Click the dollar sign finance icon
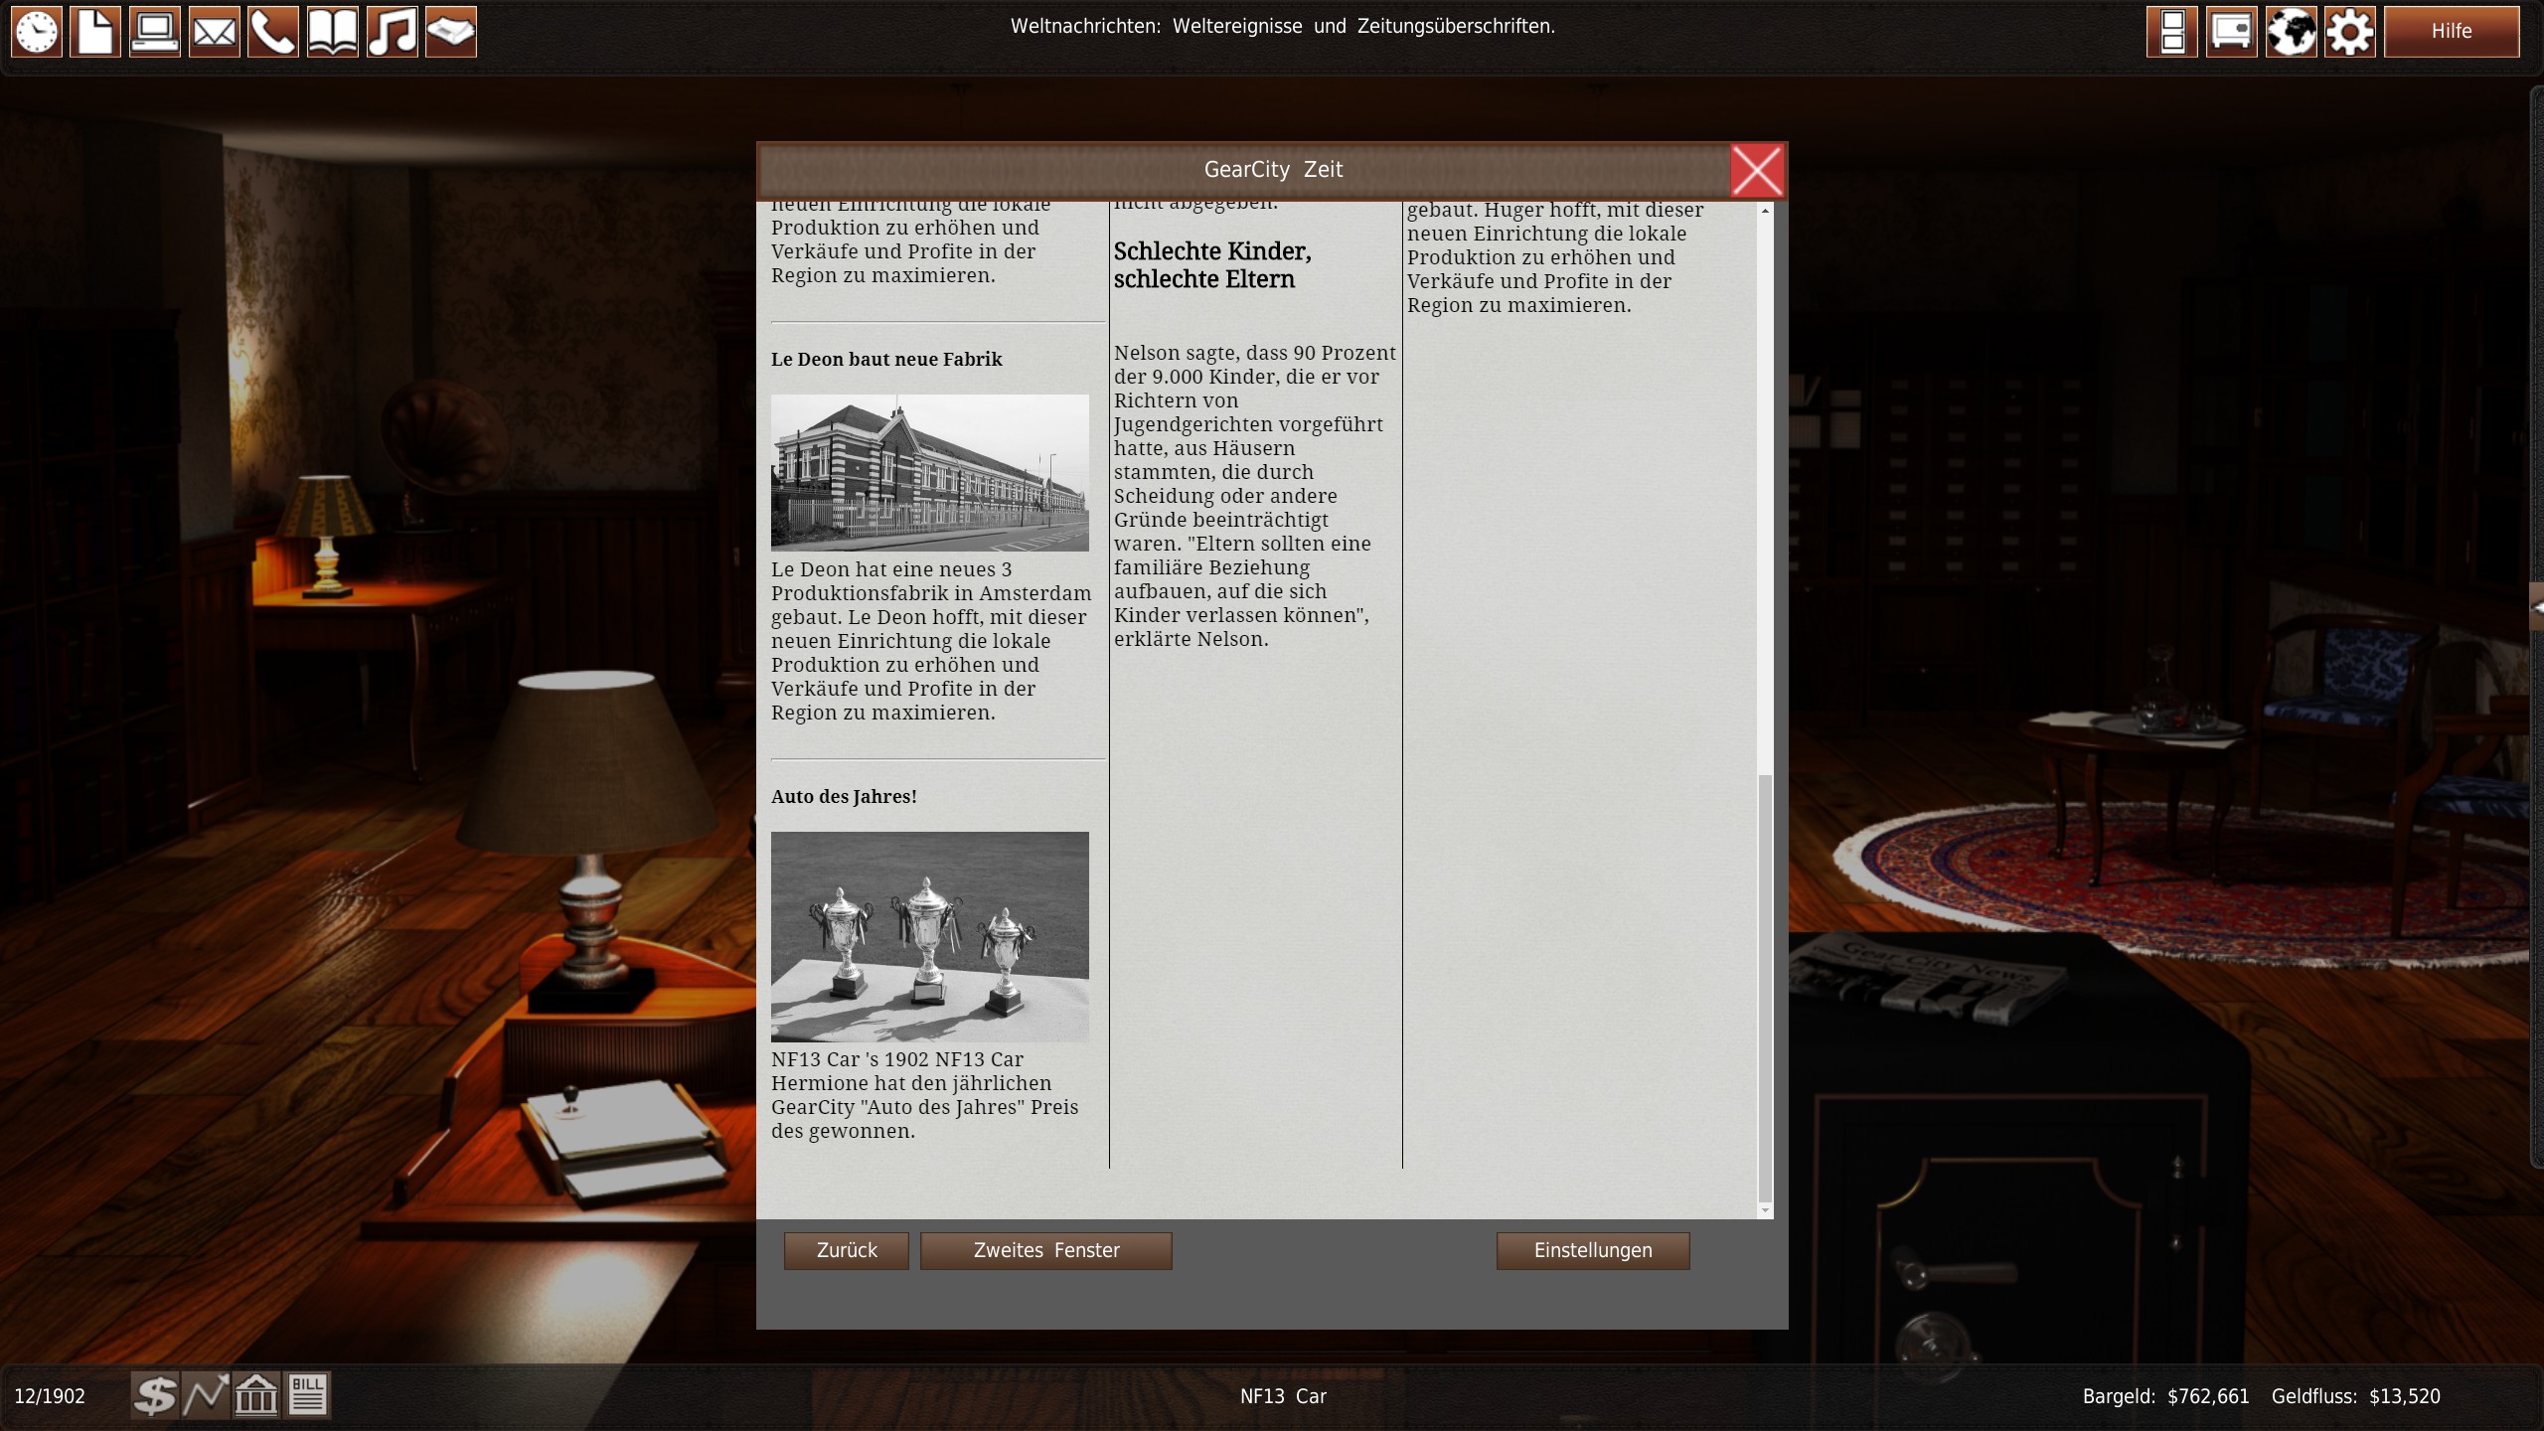The image size is (2544, 1431). (x=155, y=1395)
